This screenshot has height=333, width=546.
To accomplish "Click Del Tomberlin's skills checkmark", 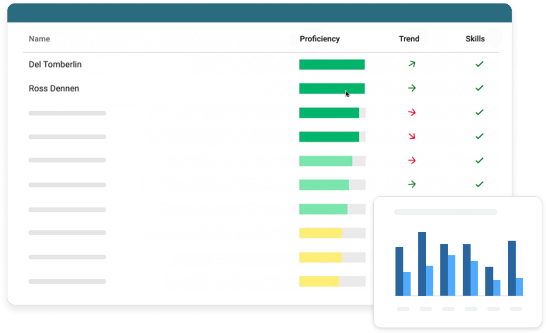I will click(x=479, y=64).
